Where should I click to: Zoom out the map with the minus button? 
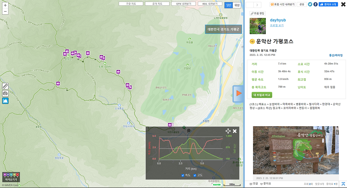(5, 11)
